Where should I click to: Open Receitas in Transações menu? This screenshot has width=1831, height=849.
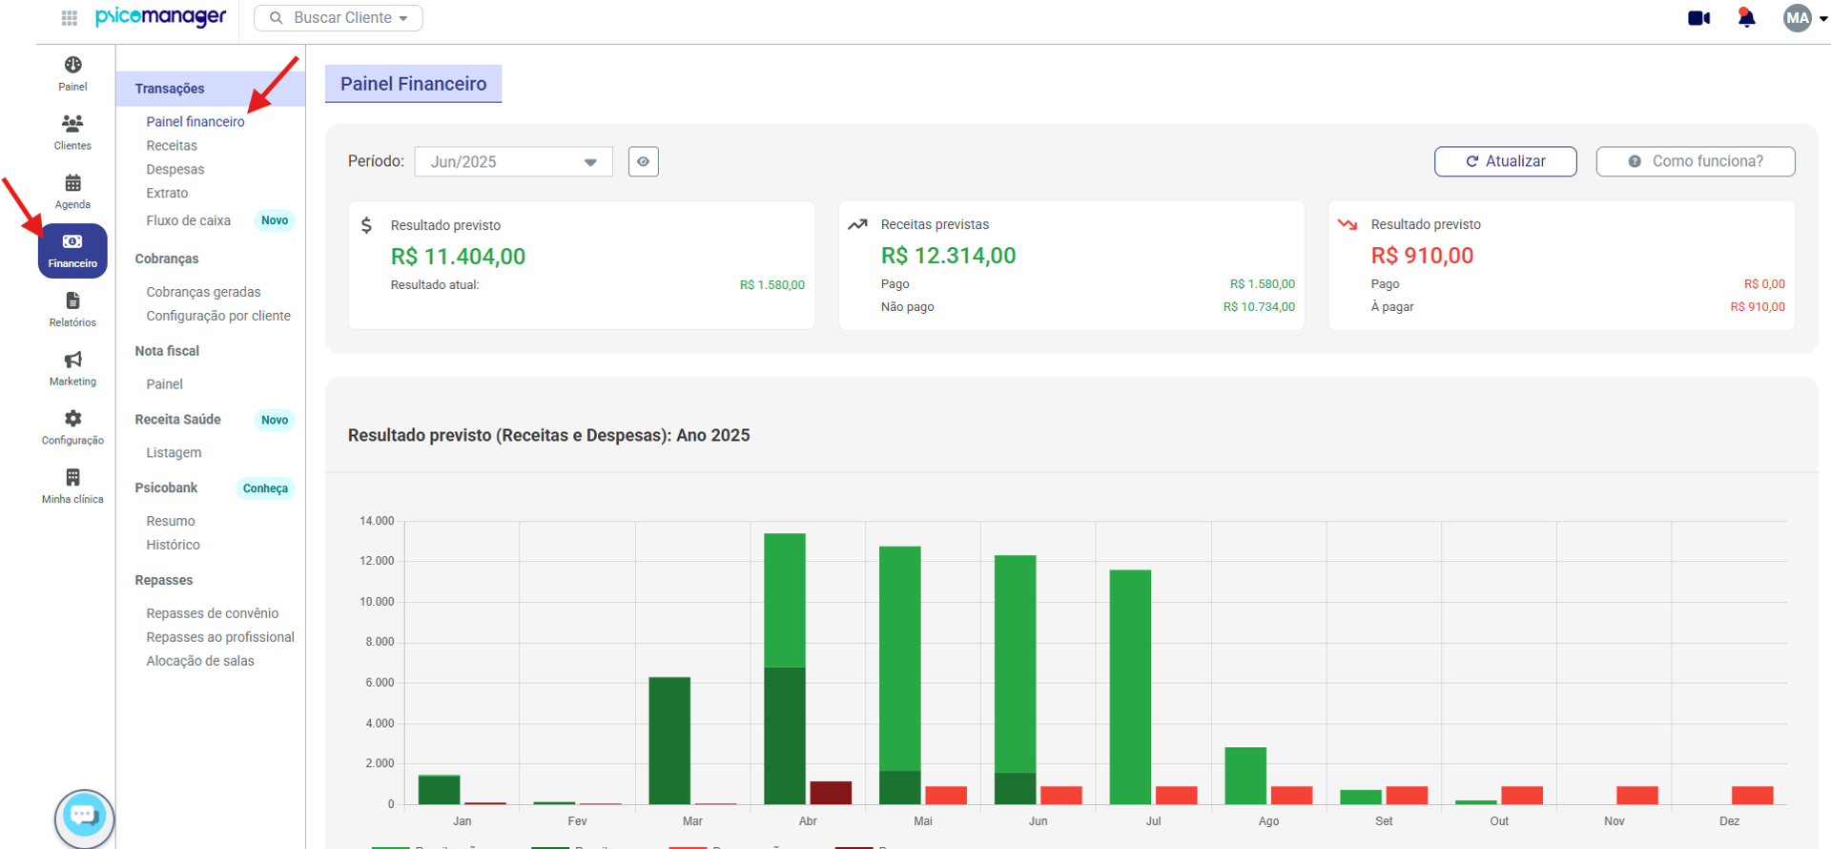click(x=172, y=145)
